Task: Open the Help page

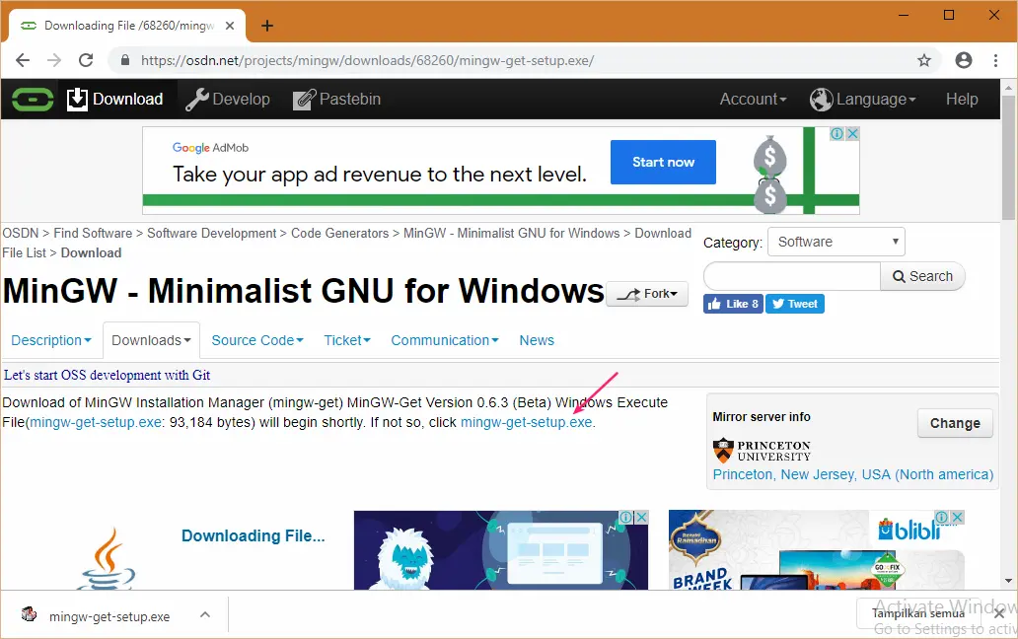Action: [962, 100]
